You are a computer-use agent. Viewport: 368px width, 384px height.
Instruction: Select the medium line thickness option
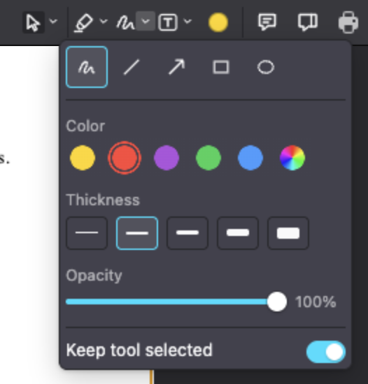(x=187, y=233)
